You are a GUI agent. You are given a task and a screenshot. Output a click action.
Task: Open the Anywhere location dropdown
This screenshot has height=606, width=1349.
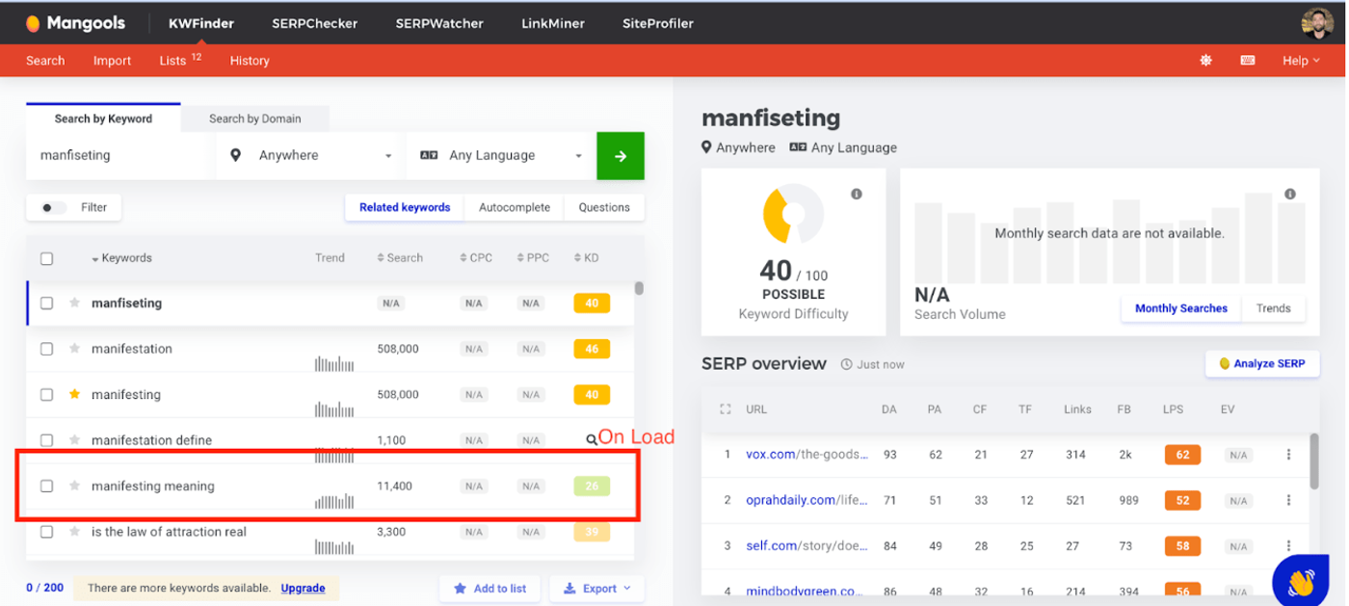(x=312, y=156)
